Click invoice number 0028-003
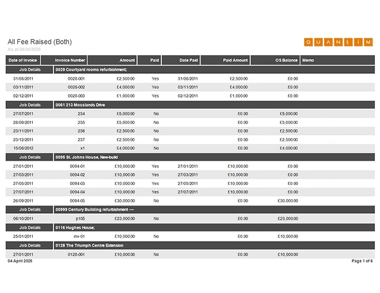This screenshot has width=380, height=293. (77, 96)
